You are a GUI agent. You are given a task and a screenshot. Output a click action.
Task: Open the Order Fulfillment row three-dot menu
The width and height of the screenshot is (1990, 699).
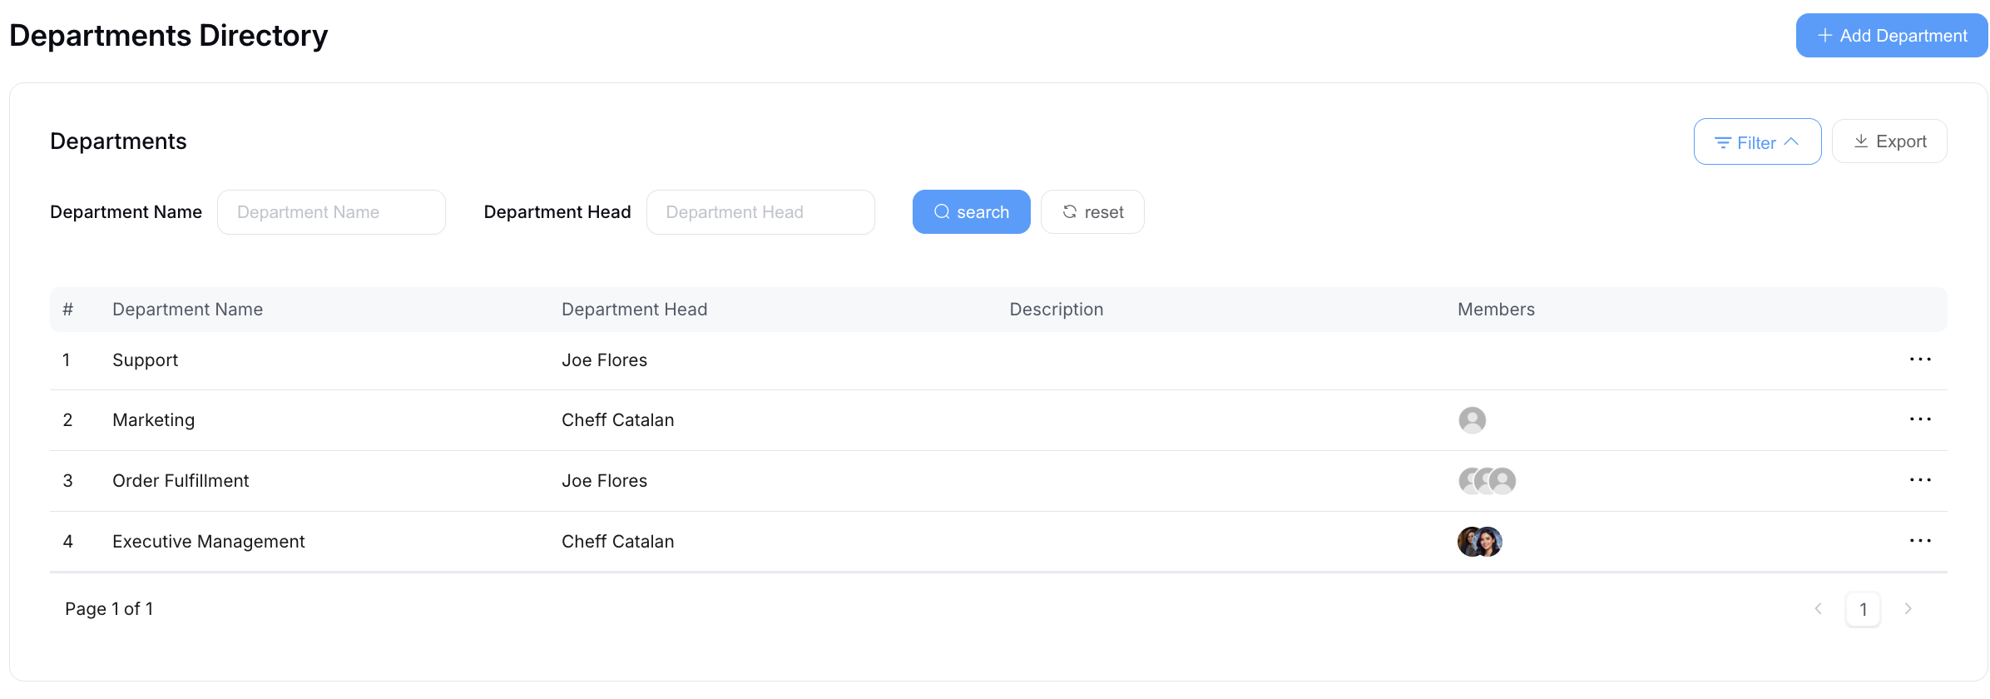pos(1920,480)
